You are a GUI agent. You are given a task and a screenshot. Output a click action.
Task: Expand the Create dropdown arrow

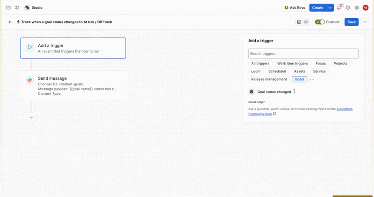(330, 7)
